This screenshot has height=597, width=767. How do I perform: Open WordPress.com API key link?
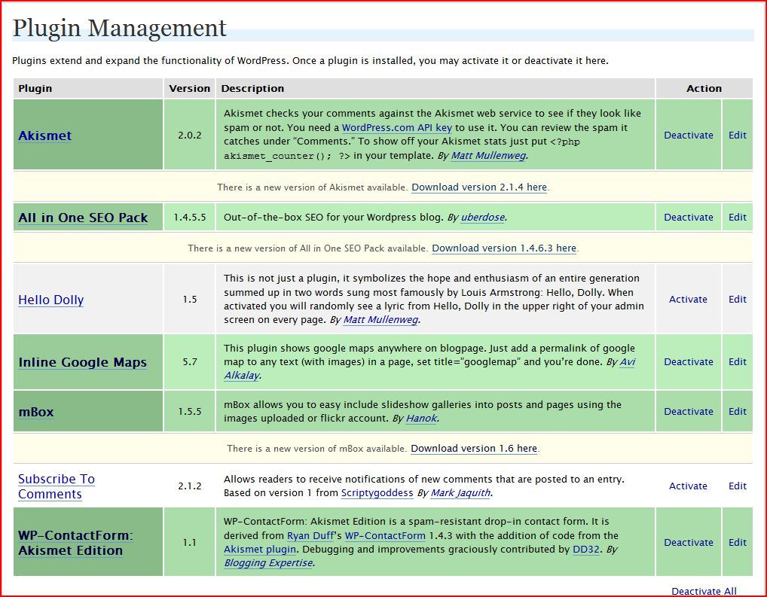click(x=397, y=128)
